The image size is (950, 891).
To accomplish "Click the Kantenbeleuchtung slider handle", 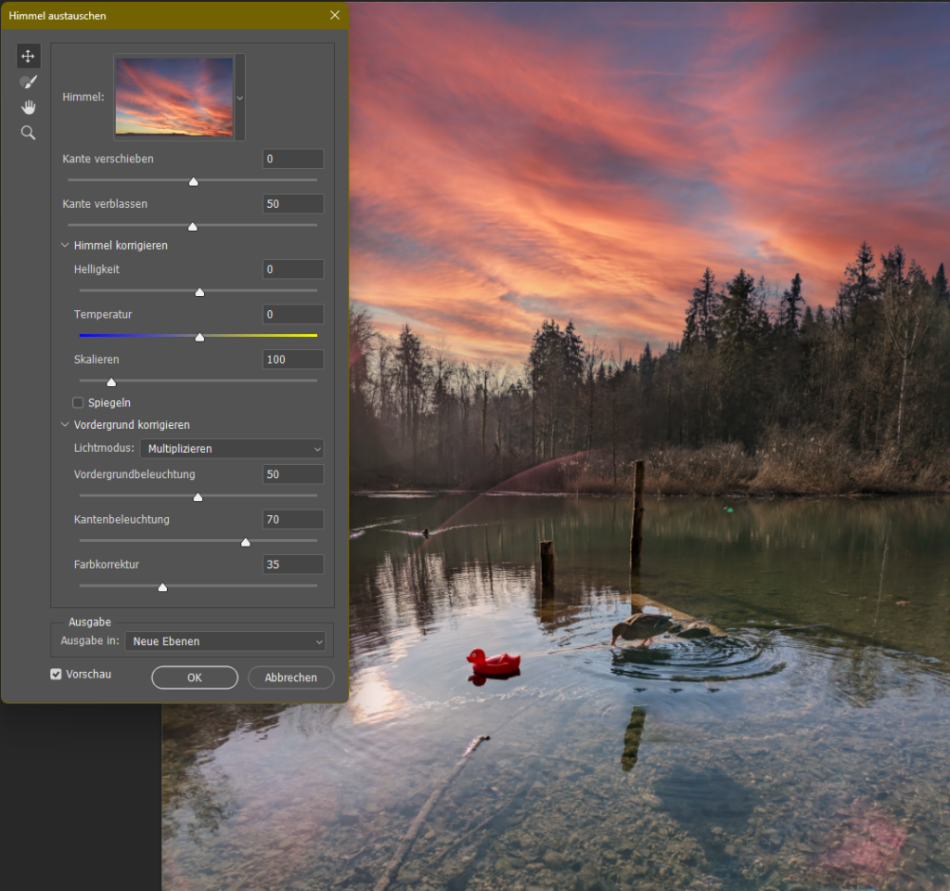I will [246, 542].
